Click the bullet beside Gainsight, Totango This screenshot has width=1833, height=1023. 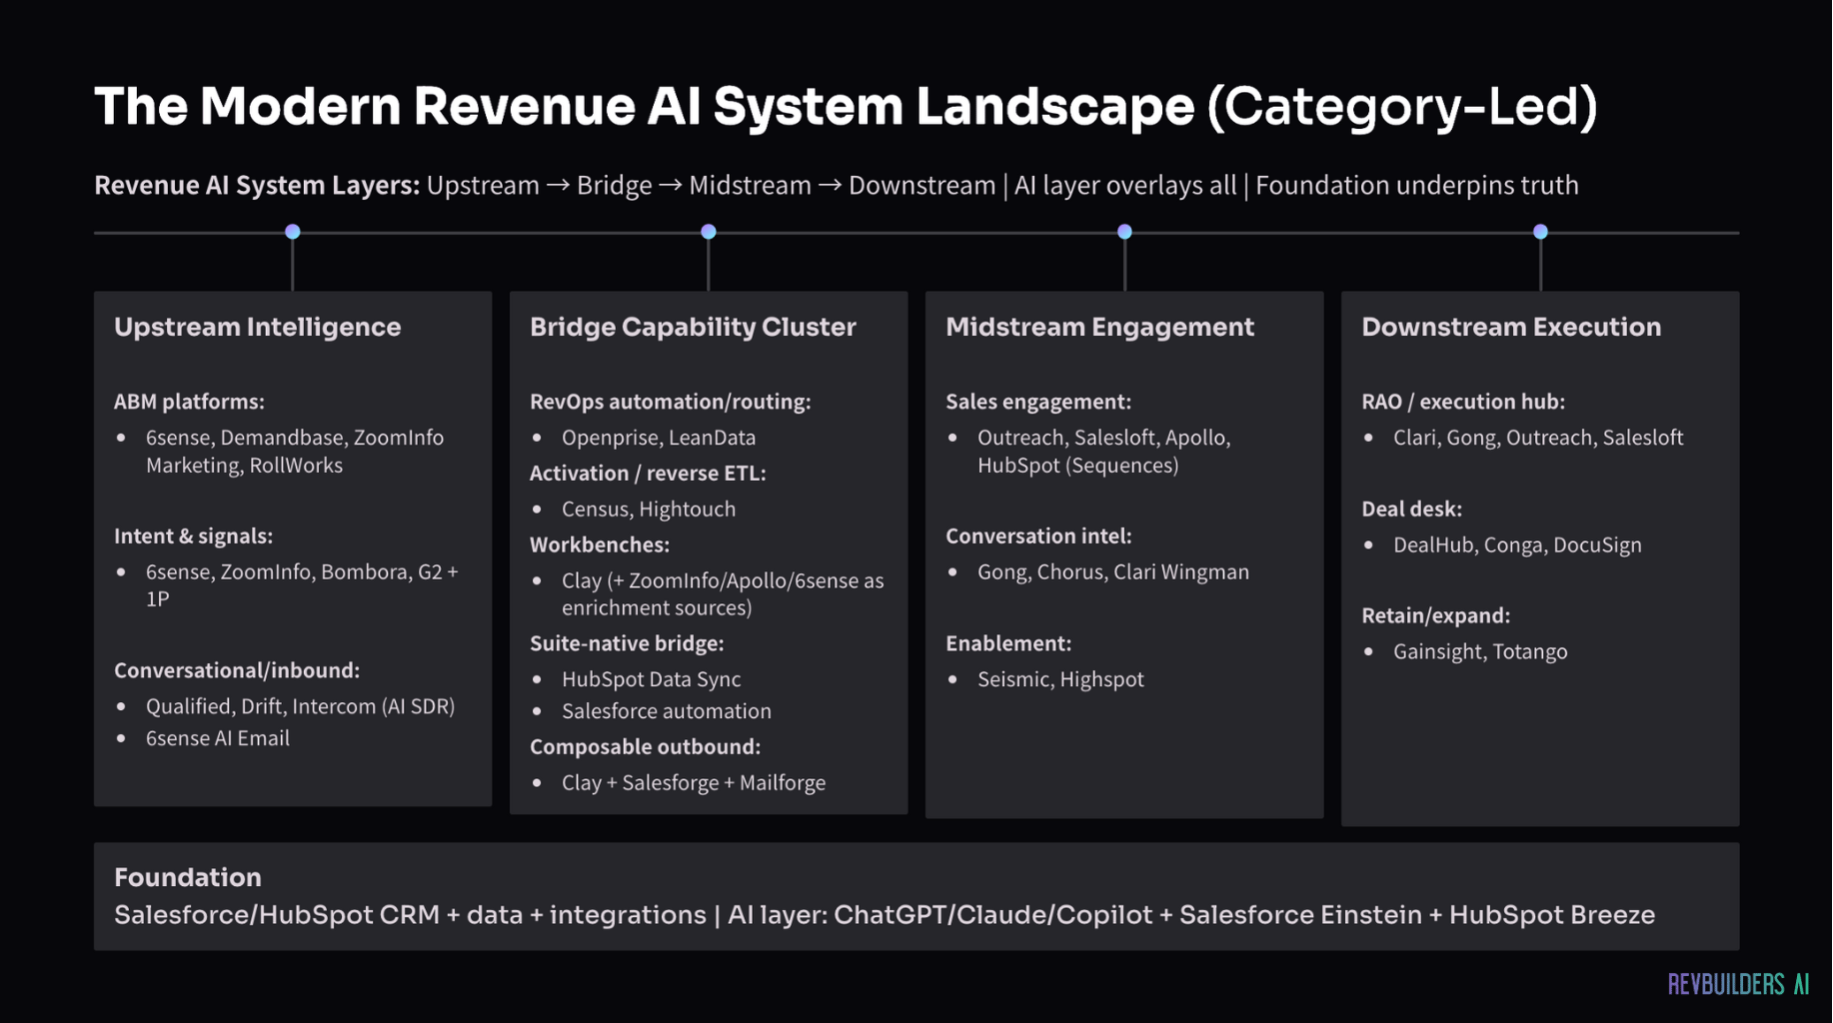[1369, 651]
